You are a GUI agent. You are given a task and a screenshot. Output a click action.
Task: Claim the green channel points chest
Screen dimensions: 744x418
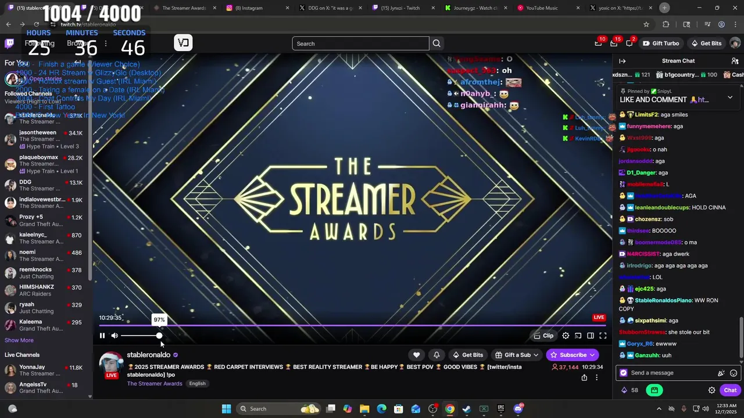pos(654,390)
